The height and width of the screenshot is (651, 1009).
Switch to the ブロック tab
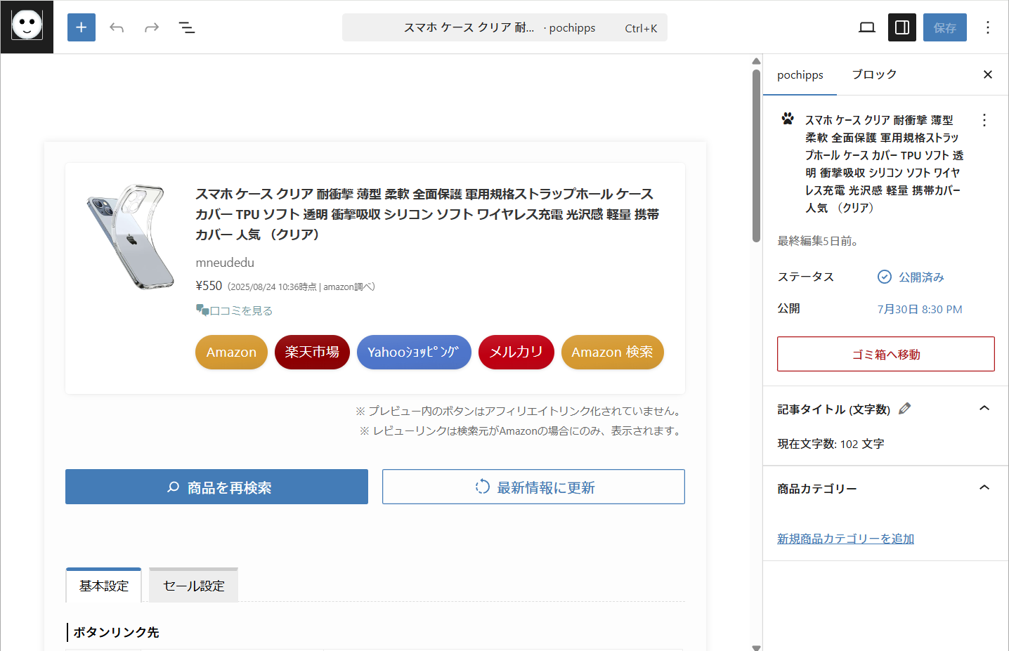874,74
